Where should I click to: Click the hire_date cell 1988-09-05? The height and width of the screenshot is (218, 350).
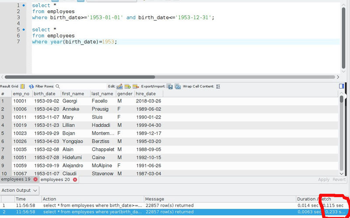[148, 150]
